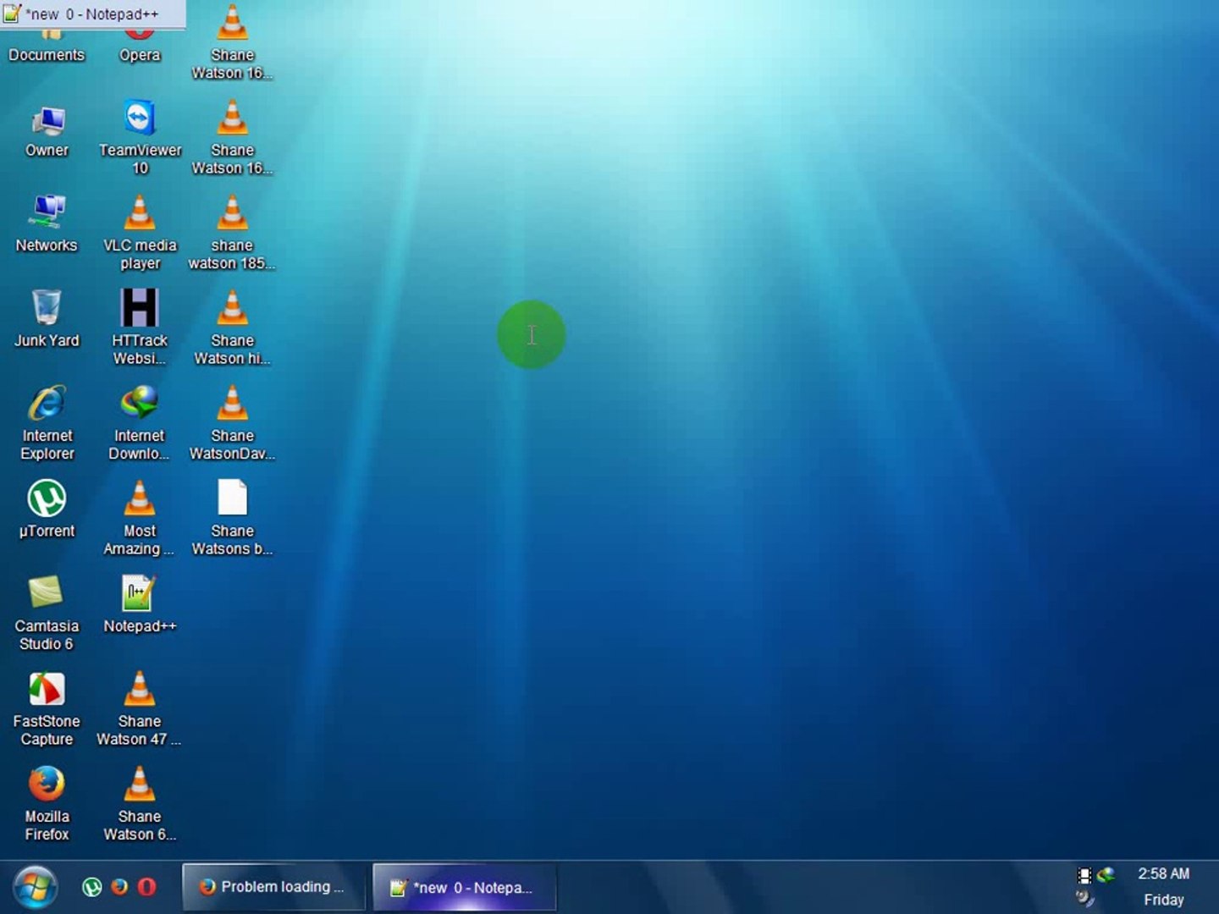Select the Networks desktop icon
This screenshot has height=914, width=1219.
coord(47,223)
